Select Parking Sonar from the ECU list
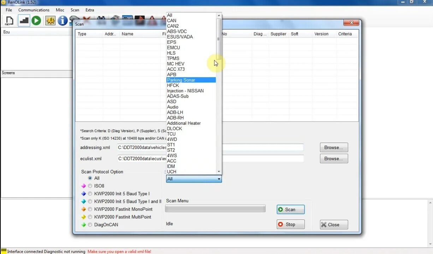This screenshot has height=254, width=433. pyautogui.click(x=181, y=80)
